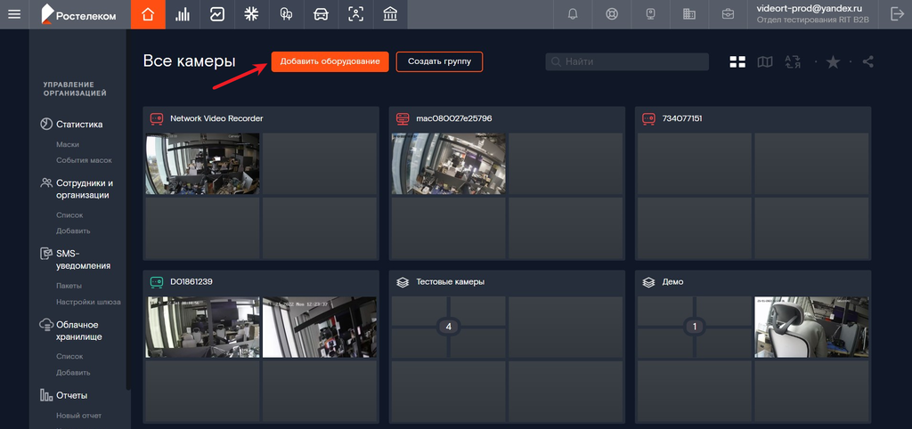Open the bar chart statistics icon
Screen dimensions: 912x429
pyautogui.click(x=183, y=14)
